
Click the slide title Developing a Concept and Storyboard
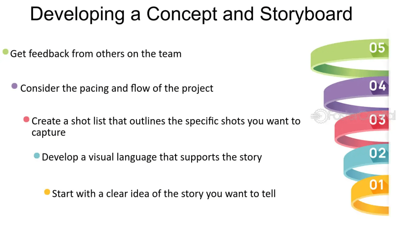click(191, 15)
